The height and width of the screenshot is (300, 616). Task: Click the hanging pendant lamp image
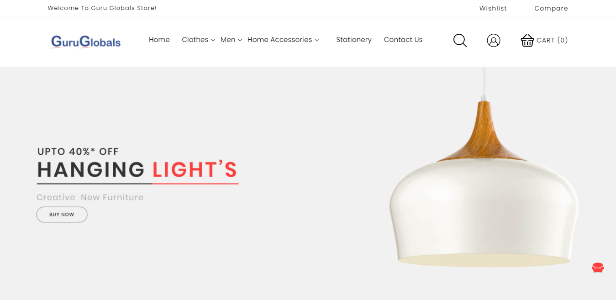484,174
